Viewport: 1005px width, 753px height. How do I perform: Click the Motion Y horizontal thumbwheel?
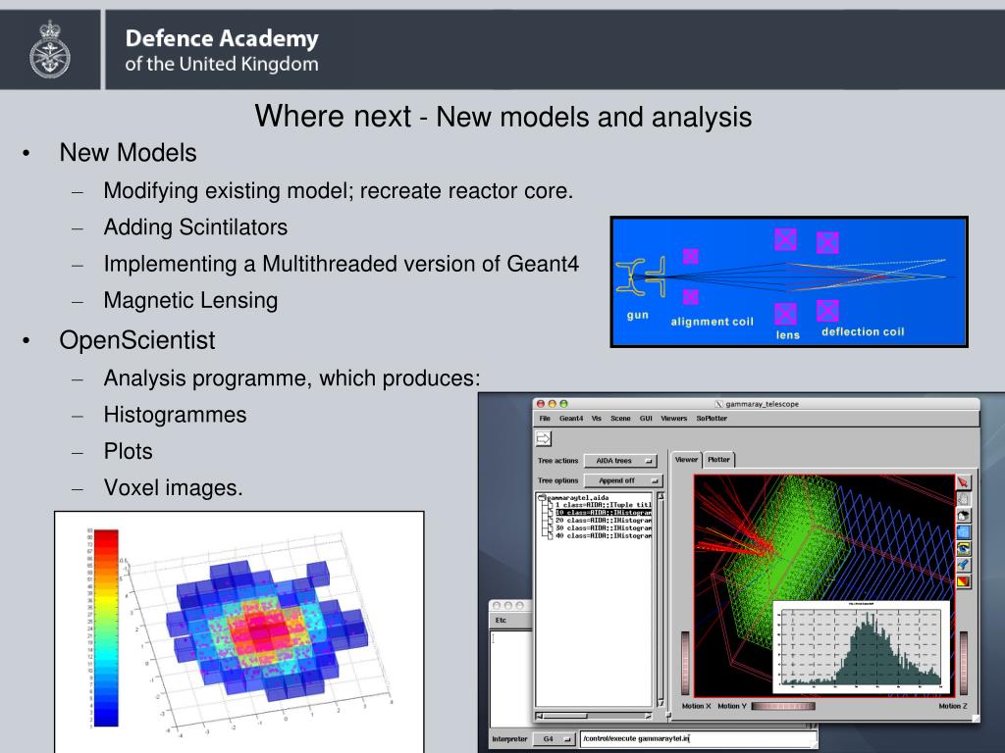coord(783,706)
